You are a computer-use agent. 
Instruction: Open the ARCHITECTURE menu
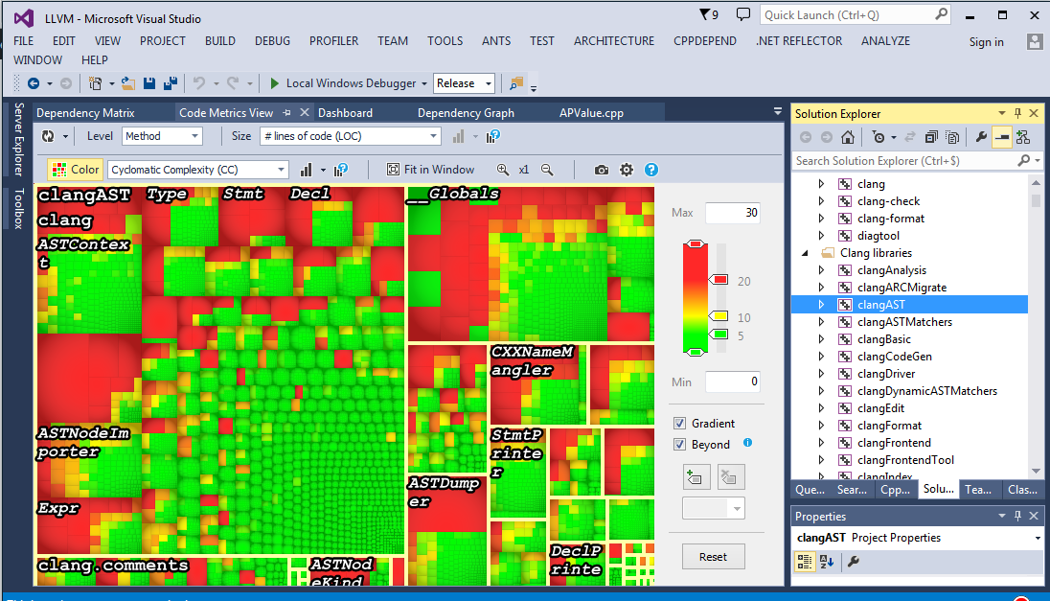[614, 41]
